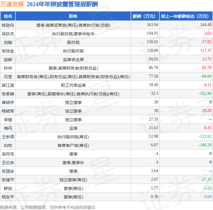Click salary value 39.49

pyautogui.click(x=153, y=85)
